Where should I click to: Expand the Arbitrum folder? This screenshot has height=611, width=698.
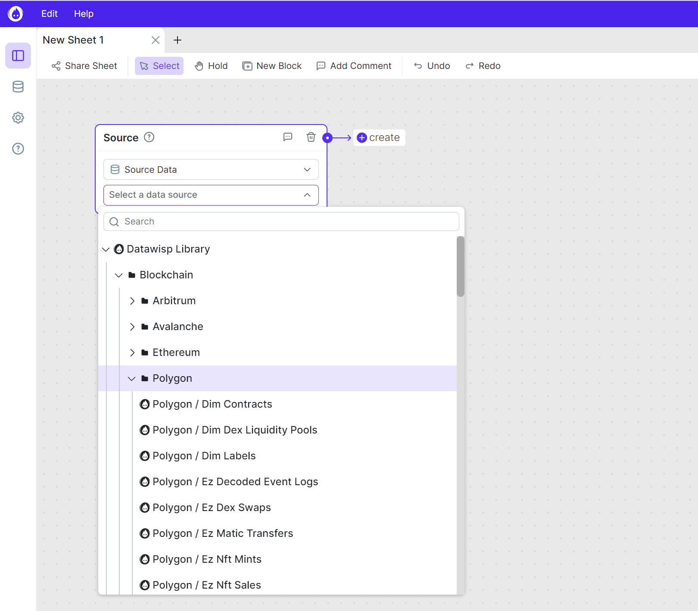coord(132,301)
